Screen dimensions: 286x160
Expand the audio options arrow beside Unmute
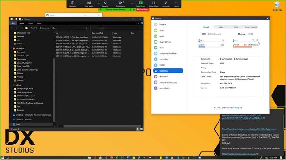coord(80,3)
